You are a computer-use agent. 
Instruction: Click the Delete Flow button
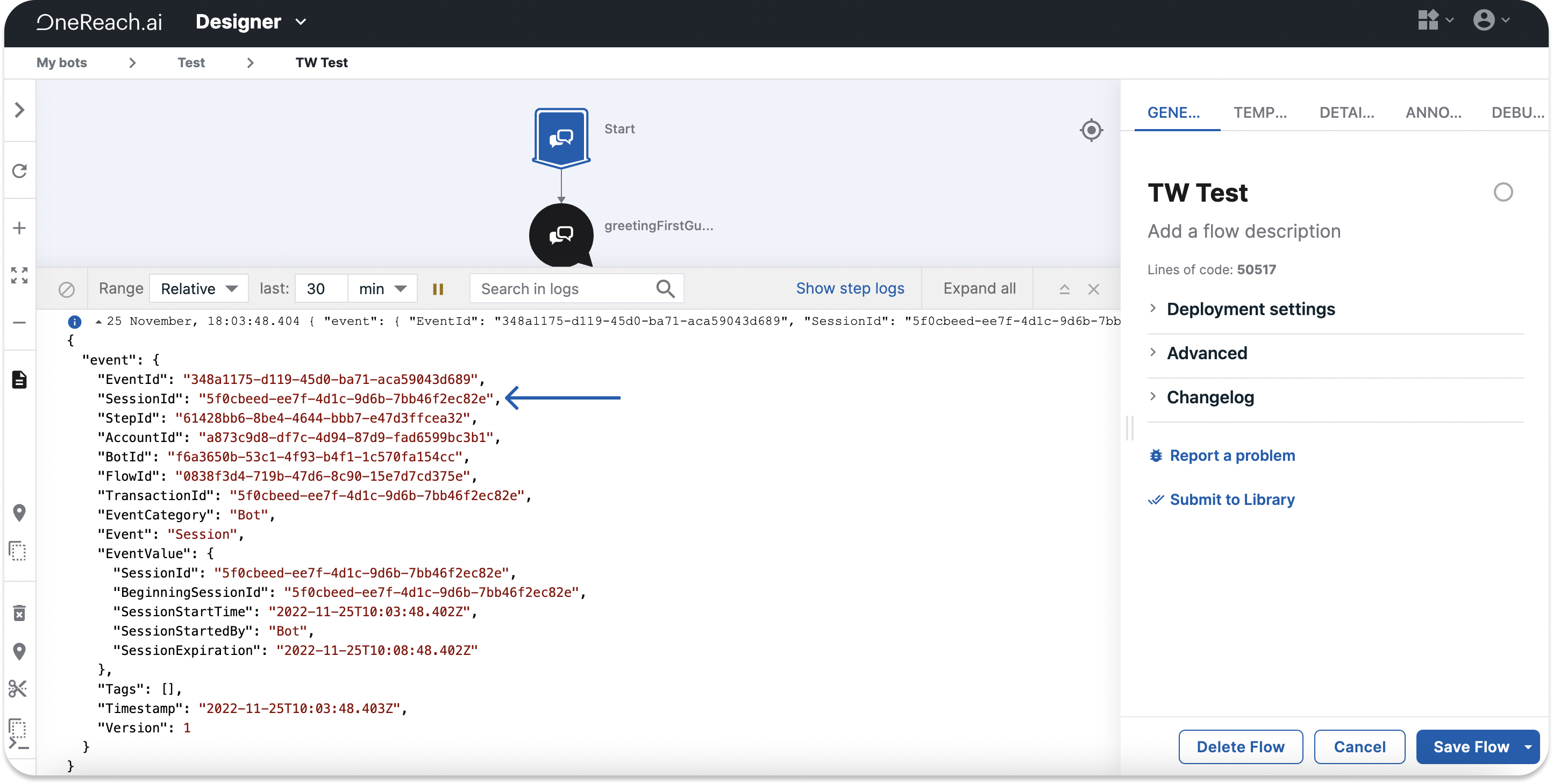click(1240, 746)
